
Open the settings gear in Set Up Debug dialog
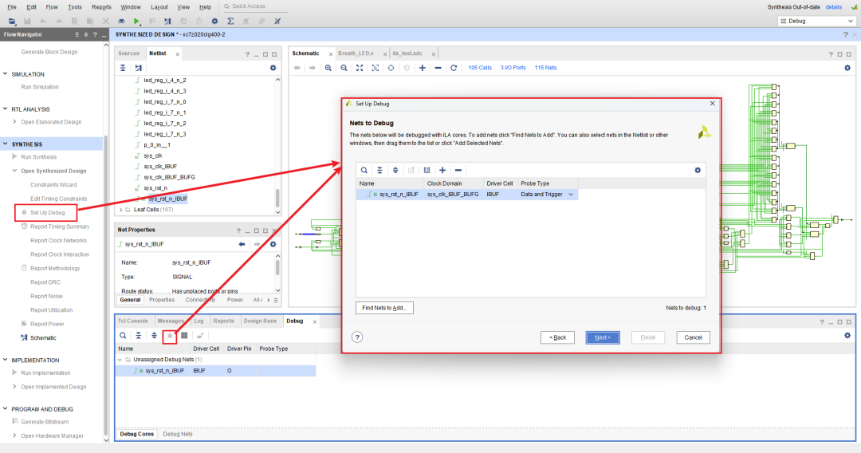(x=698, y=170)
